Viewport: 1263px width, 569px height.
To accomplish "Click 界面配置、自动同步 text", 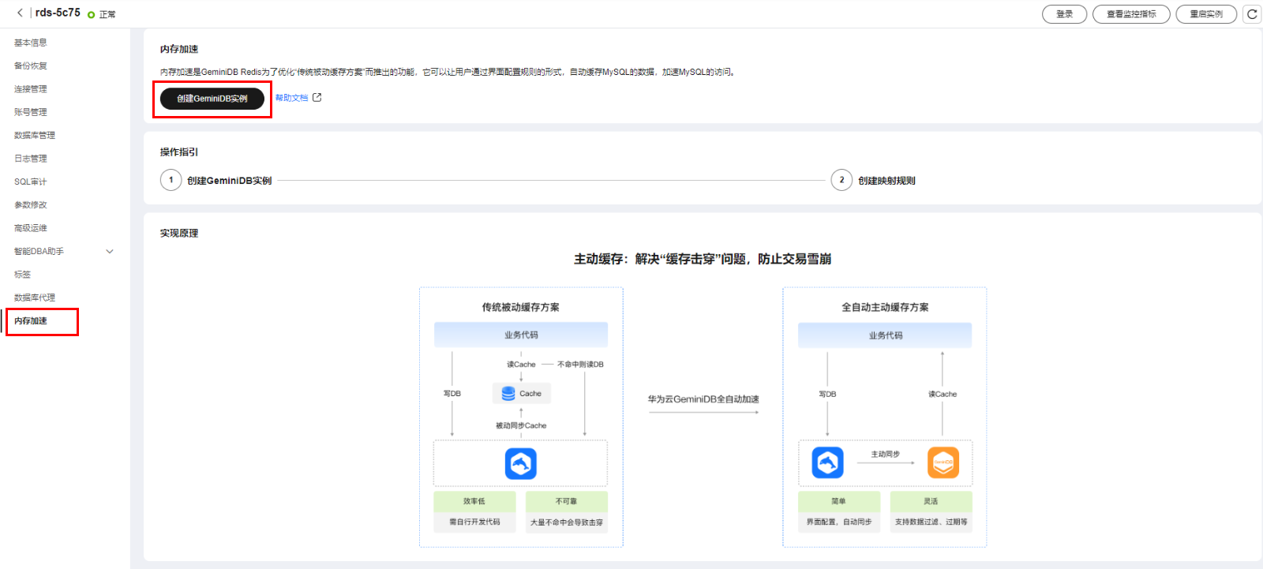I will tap(838, 522).
